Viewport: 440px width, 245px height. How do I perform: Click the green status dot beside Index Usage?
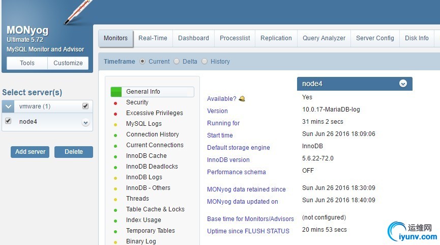tap(115, 221)
